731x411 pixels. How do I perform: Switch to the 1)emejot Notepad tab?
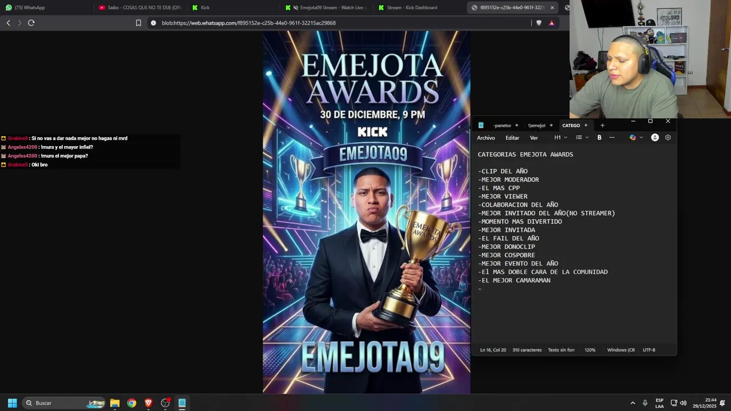540,126
